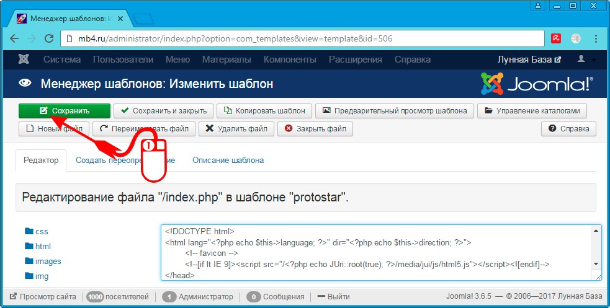The height and width of the screenshot is (308, 610).
Task: Reload the page with refresh icon
Action: tap(49, 38)
